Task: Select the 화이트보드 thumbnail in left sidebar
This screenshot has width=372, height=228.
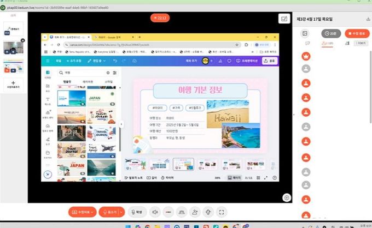Action: point(14,29)
